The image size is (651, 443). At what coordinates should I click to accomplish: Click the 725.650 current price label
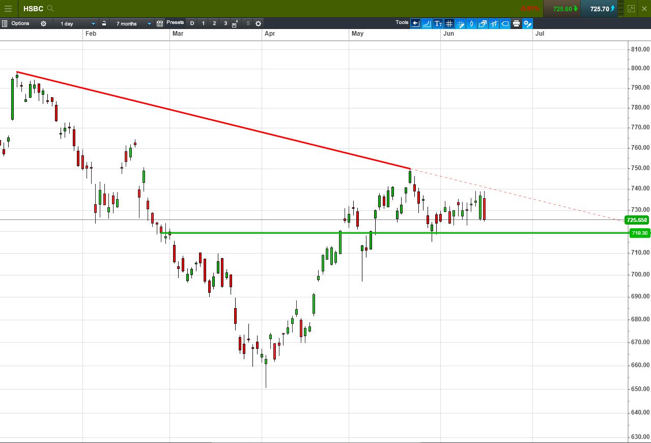tap(637, 220)
